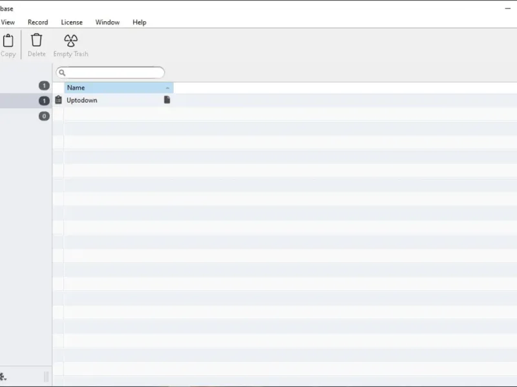Image resolution: width=517 pixels, height=387 pixels.
Task: Click the Delete trash can icon
Action: pyautogui.click(x=37, y=40)
